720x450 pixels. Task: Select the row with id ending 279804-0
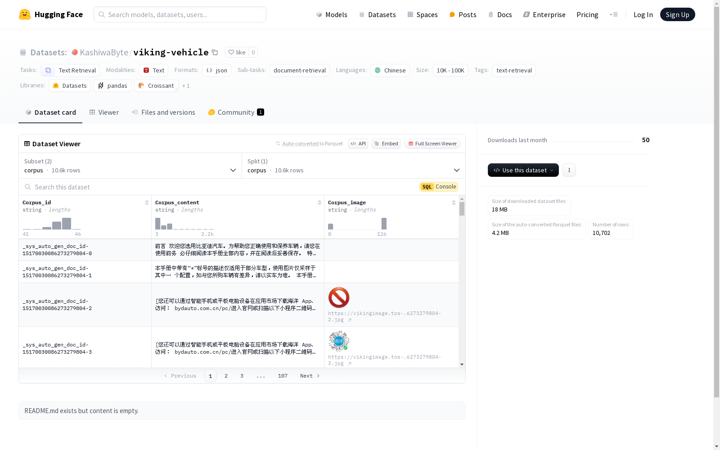(x=238, y=250)
